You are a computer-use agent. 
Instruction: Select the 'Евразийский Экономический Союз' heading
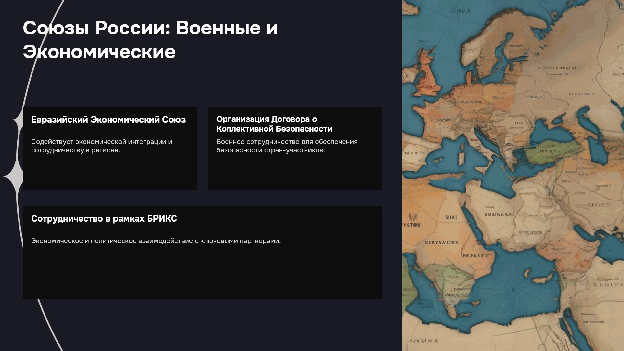tap(108, 120)
